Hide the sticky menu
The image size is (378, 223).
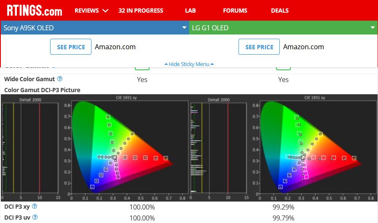pyautogui.click(x=189, y=64)
